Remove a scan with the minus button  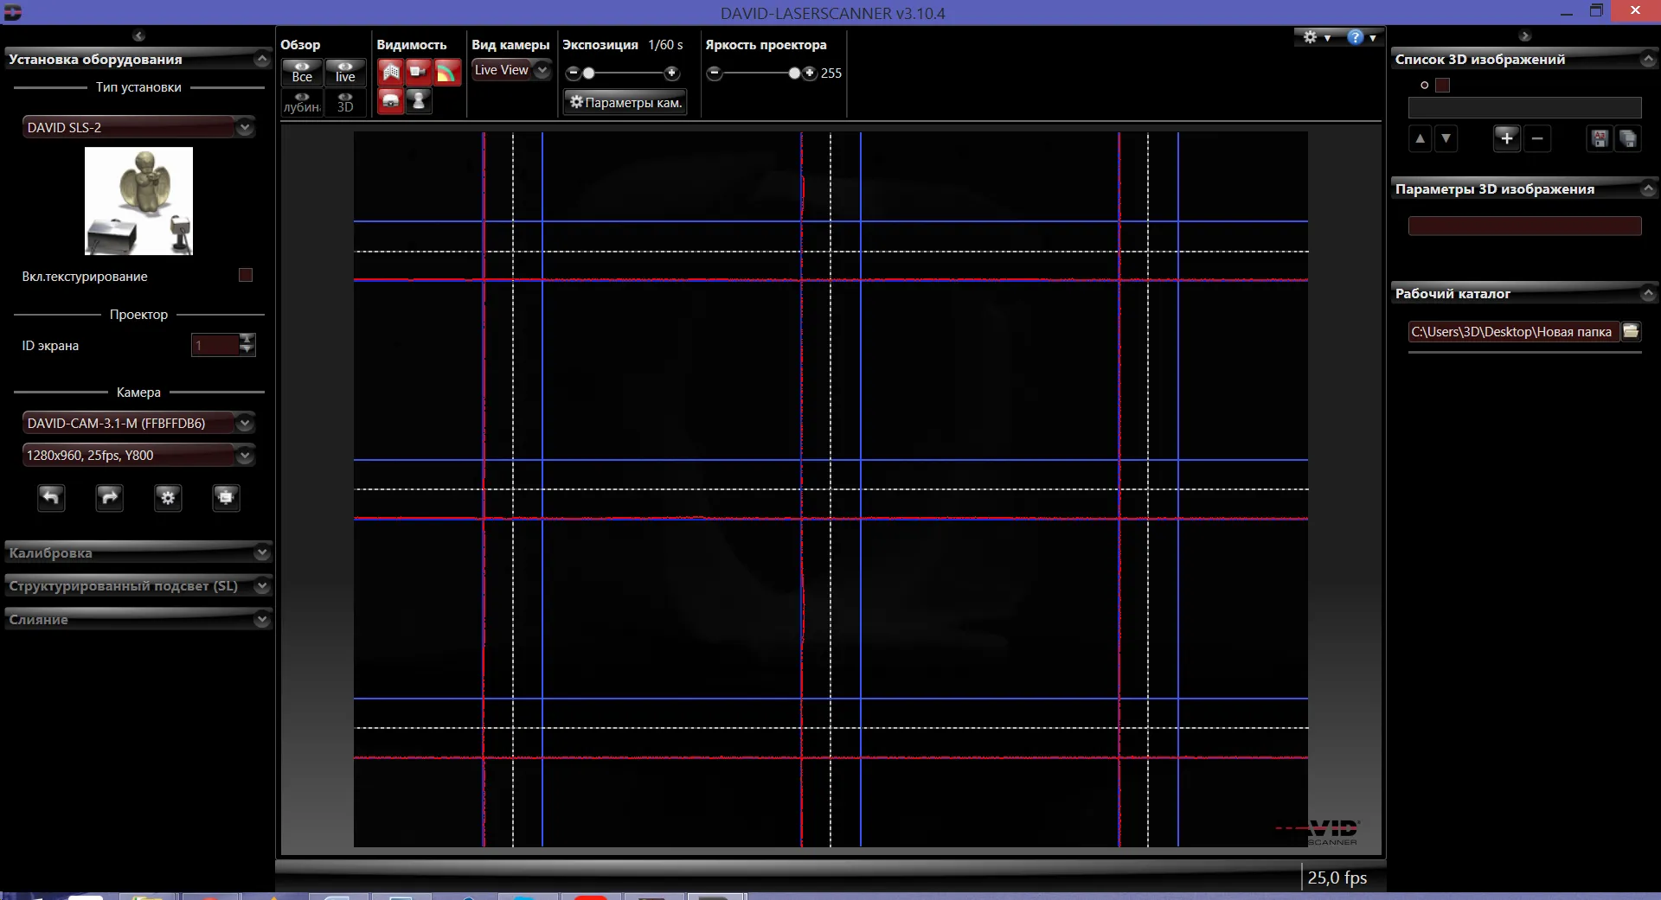click(x=1537, y=138)
